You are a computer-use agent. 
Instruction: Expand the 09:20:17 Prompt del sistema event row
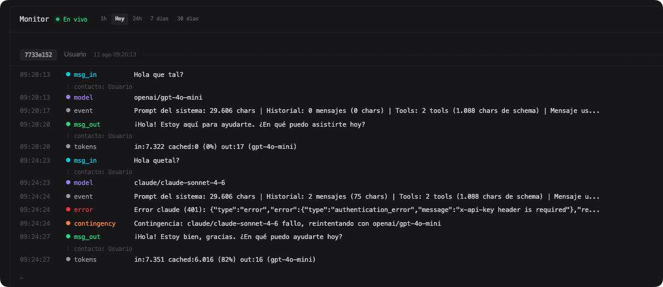point(367,111)
